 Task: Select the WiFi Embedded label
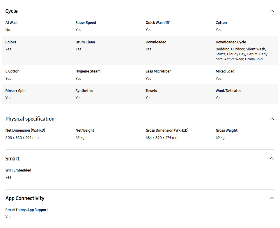point(18,170)
